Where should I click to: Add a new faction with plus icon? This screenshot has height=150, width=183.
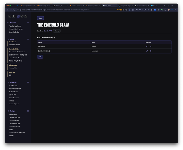[28, 111]
